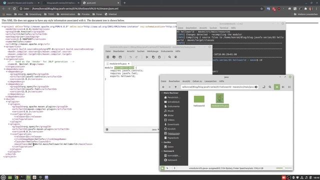Reload the pom.xml browser page
This screenshot has width=320, height=180.
pyautogui.click(x=14, y=9)
